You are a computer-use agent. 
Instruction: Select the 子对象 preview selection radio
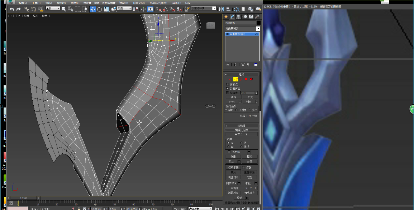coord(237,110)
